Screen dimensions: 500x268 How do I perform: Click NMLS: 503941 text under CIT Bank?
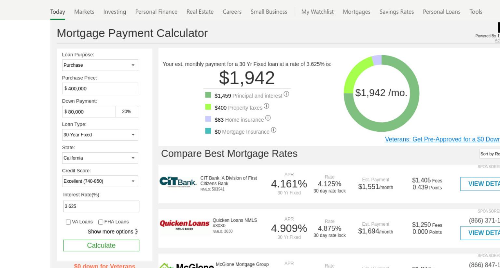tap(212, 189)
